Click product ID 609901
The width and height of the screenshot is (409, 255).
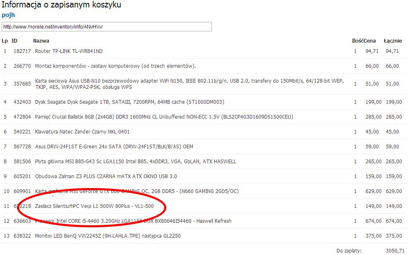click(x=22, y=191)
